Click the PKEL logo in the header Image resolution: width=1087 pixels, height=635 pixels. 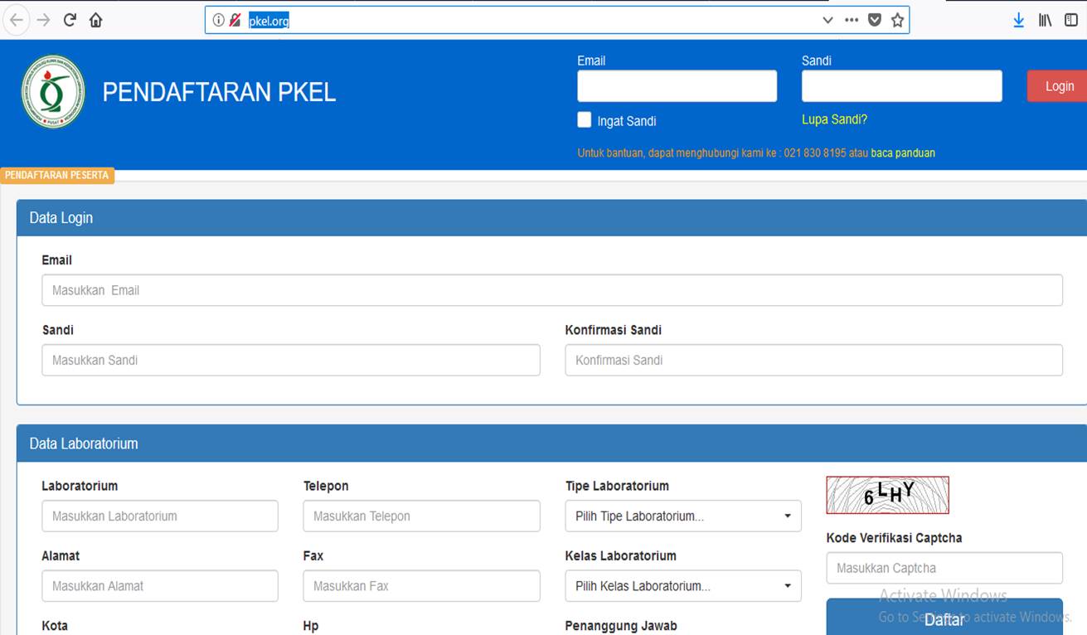(x=53, y=92)
